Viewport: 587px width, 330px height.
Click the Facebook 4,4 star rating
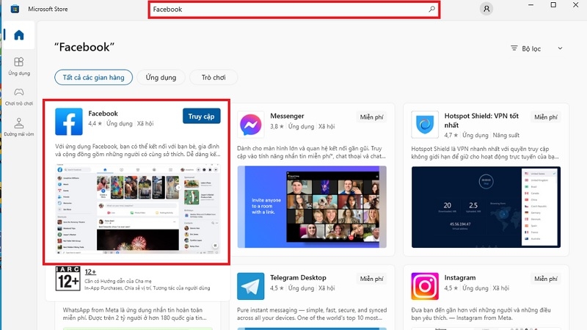[x=95, y=123]
